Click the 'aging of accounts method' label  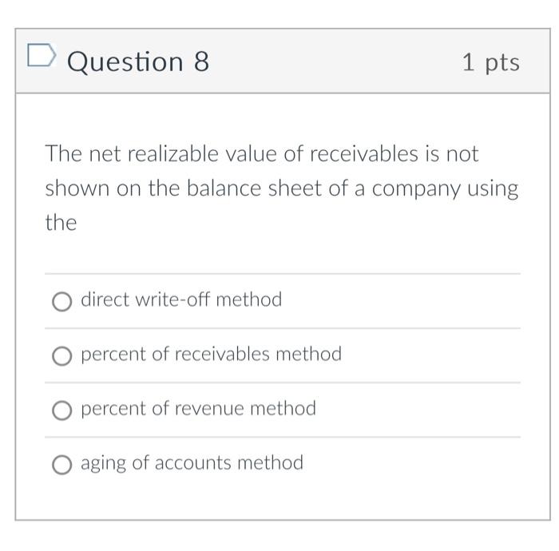point(192,463)
